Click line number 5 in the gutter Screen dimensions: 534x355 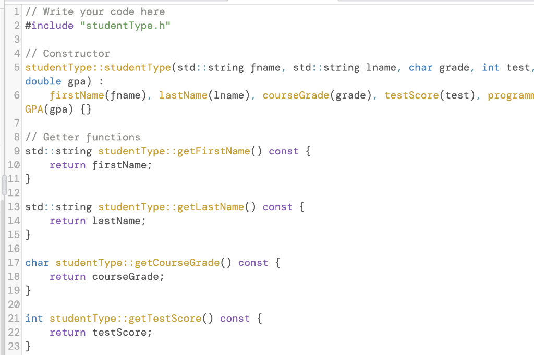(x=16, y=67)
